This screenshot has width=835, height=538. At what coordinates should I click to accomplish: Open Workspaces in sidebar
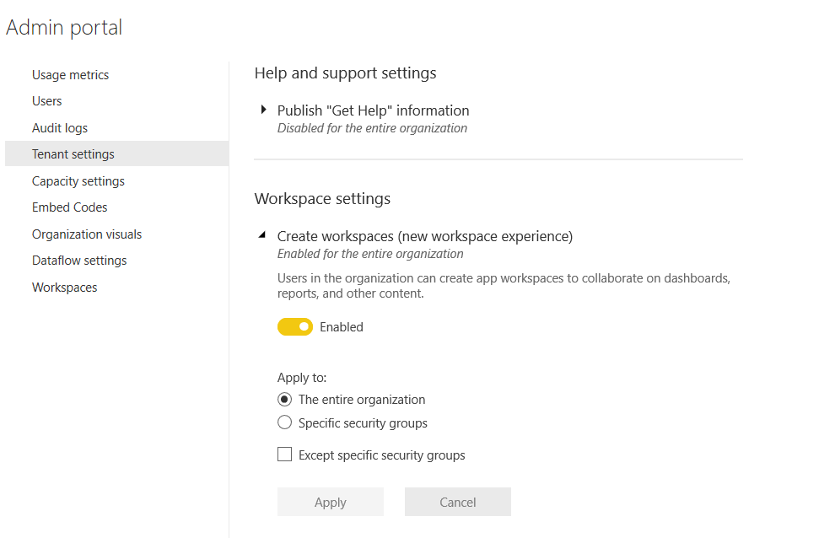[x=64, y=288]
